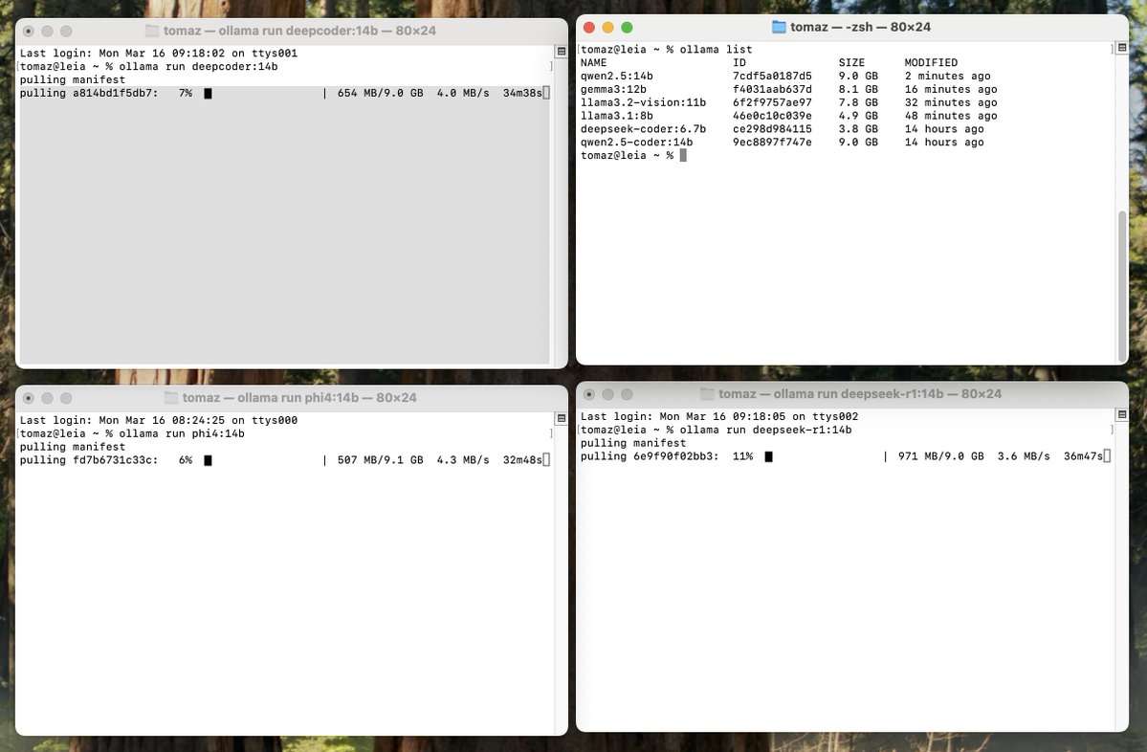Click the '7.8 GB' size value
Viewport: 1147px width, 752px height.
click(x=858, y=102)
